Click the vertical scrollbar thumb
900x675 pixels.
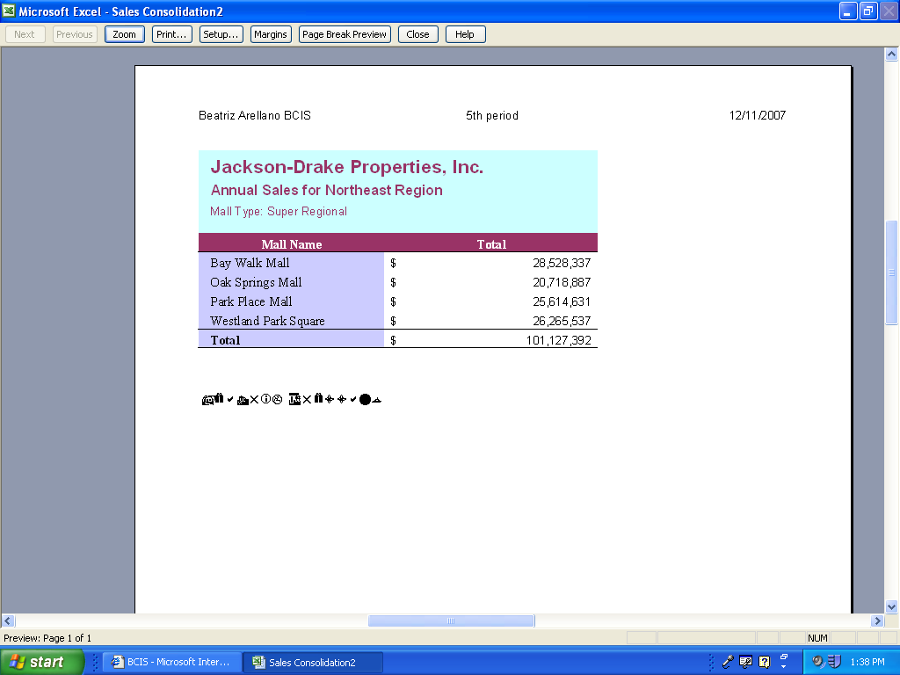coord(891,272)
